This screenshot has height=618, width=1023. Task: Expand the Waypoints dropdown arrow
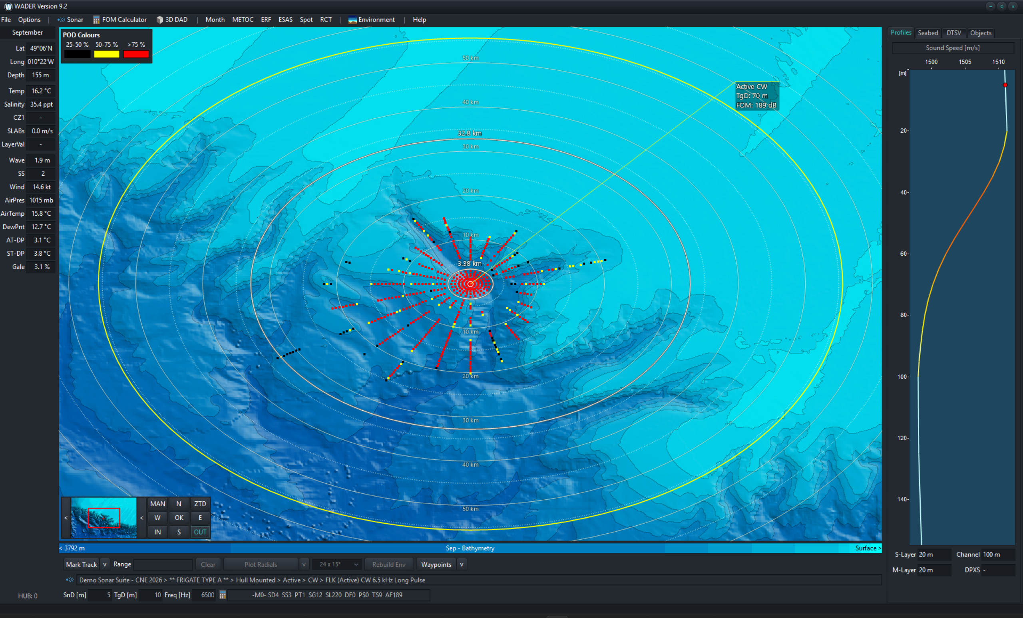(x=461, y=564)
